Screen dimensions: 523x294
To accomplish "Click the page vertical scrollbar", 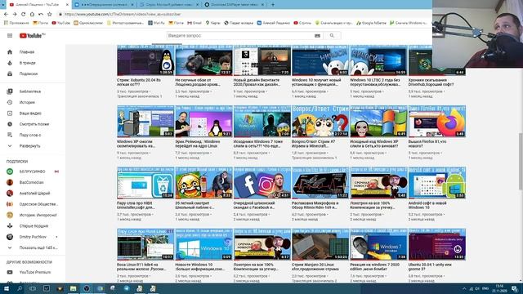I will 521,162.
